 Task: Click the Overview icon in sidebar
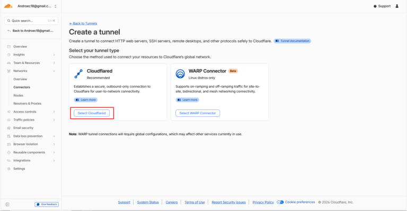(x=9, y=47)
